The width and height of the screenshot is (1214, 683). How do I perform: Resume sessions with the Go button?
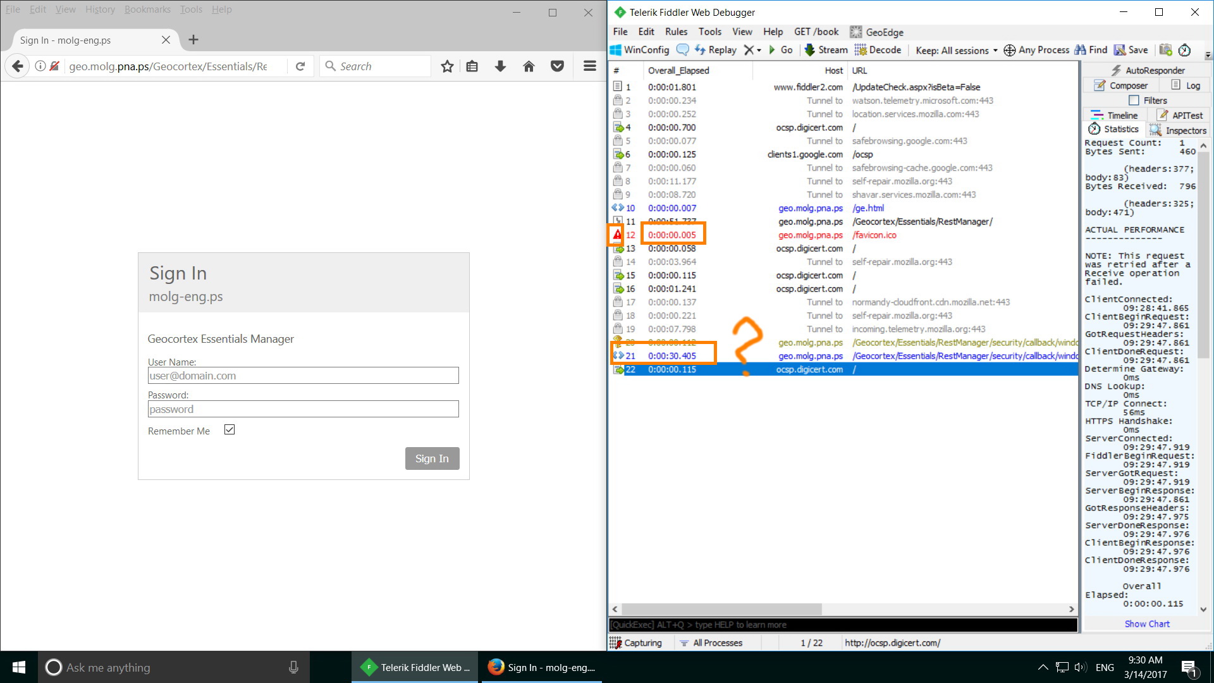click(781, 50)
